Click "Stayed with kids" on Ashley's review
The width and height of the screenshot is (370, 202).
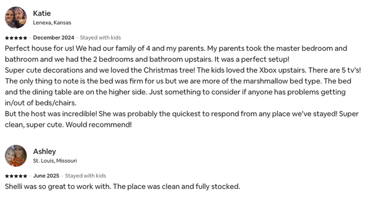coord(86,176)
